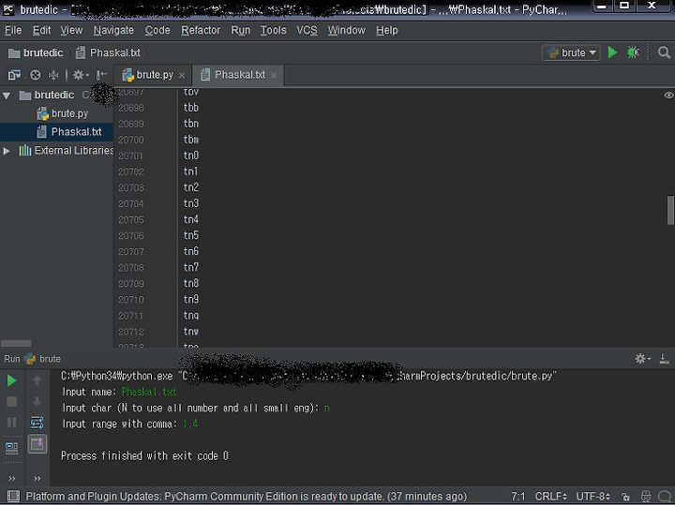This screenshot has width=675, height=505.
Task: Open Project panel gear settings
Action: (80, 75)
